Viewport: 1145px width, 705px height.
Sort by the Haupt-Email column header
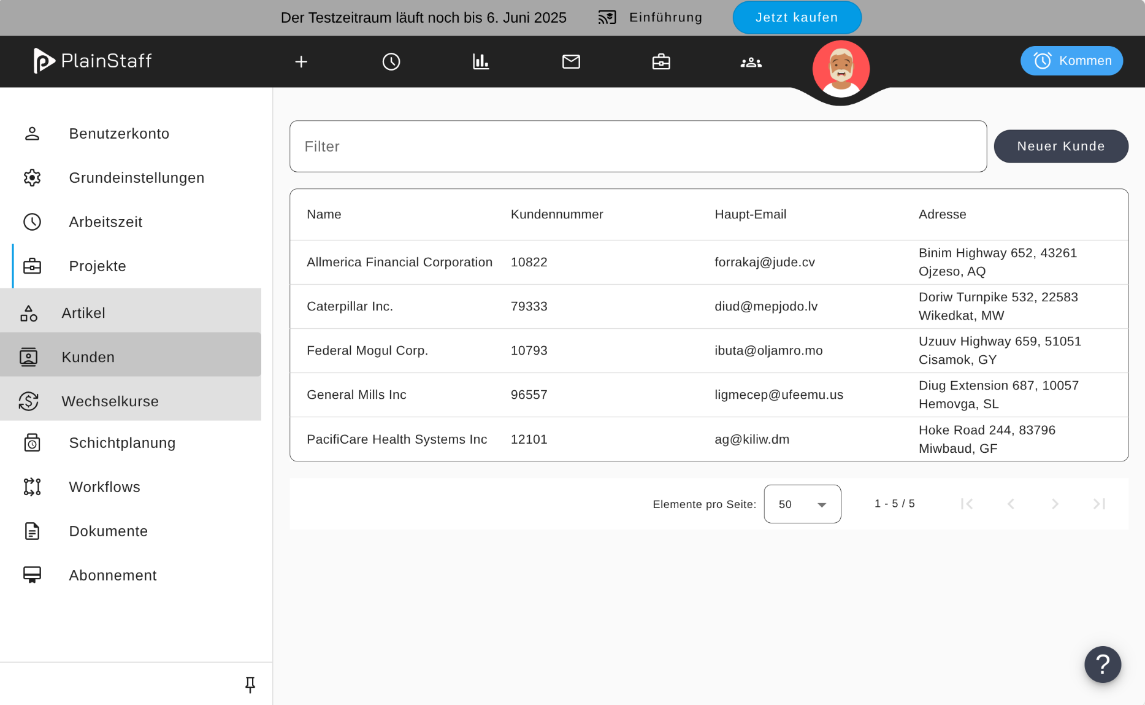pos(750,214)
